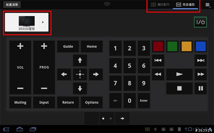Tap the pause icon
Image resolution: width=214 pixels, height=133 pixels.
pos(201,88)
